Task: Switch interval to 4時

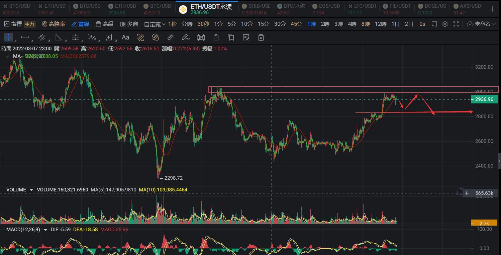Action: coord(352,24)
